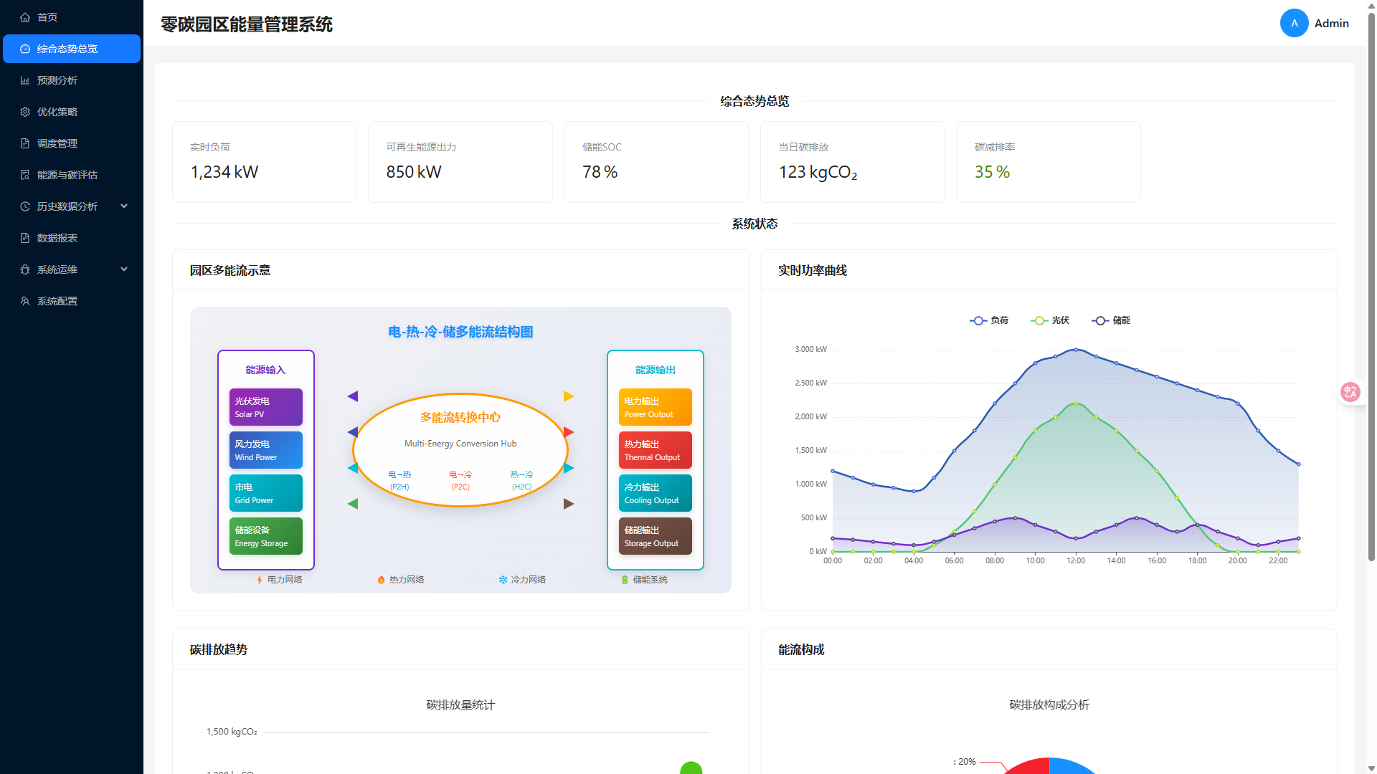This screenshot has height=774, width=1377.
Task: Click the Admin avatar icon
Action: click(1295, 23)
